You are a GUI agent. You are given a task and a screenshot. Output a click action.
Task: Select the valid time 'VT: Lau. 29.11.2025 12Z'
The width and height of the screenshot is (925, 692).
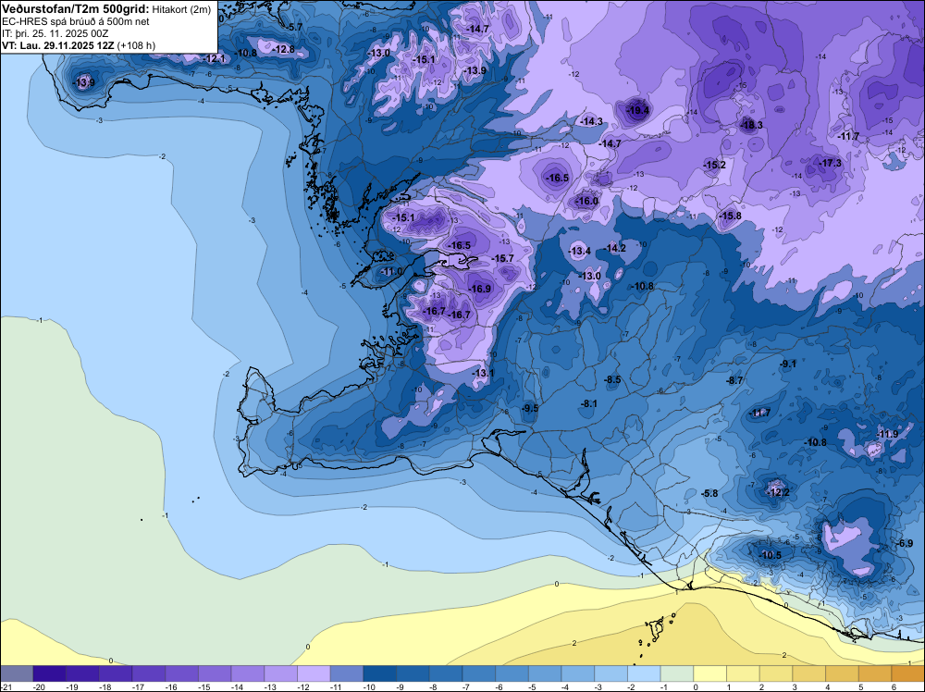tap(58, 44)
